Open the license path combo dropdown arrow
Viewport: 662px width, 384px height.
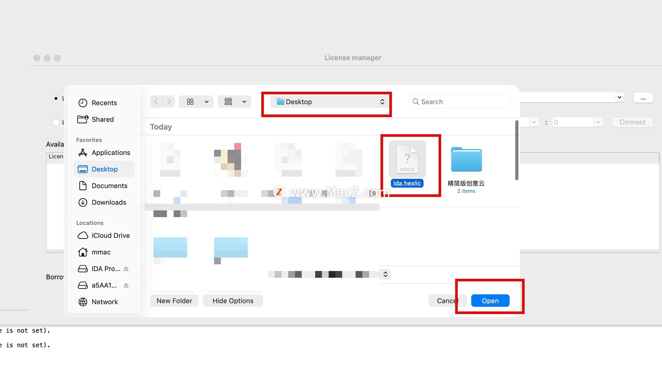619,98
